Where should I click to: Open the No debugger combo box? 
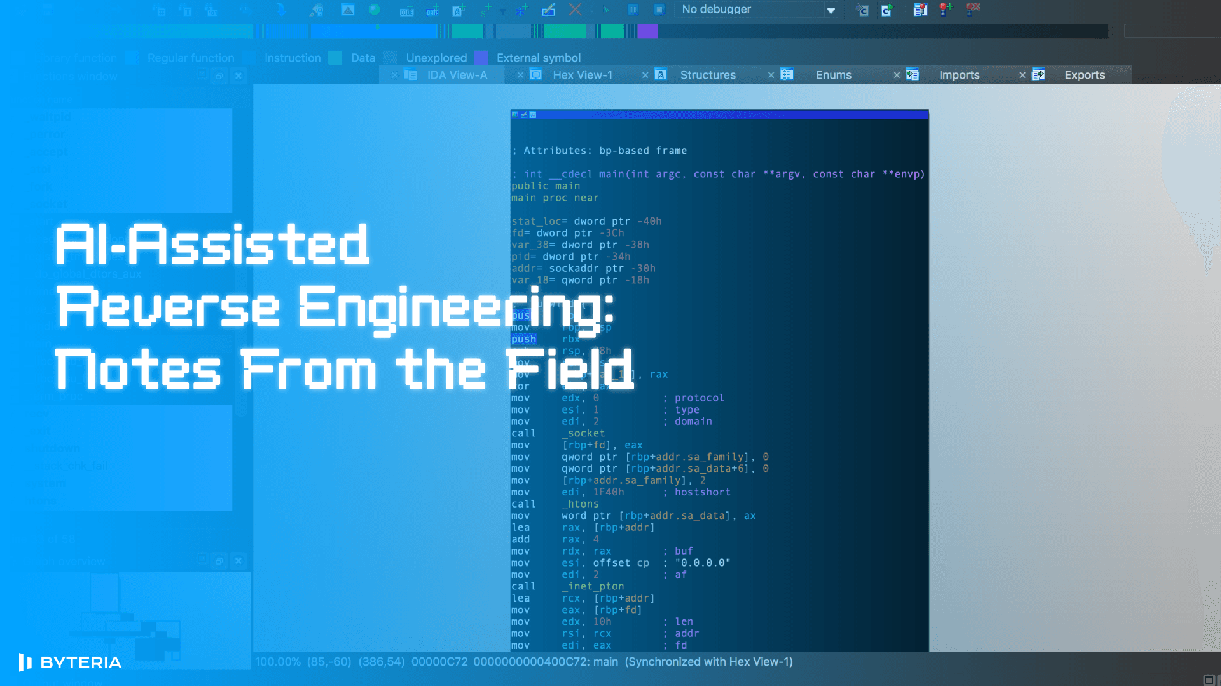755,10
